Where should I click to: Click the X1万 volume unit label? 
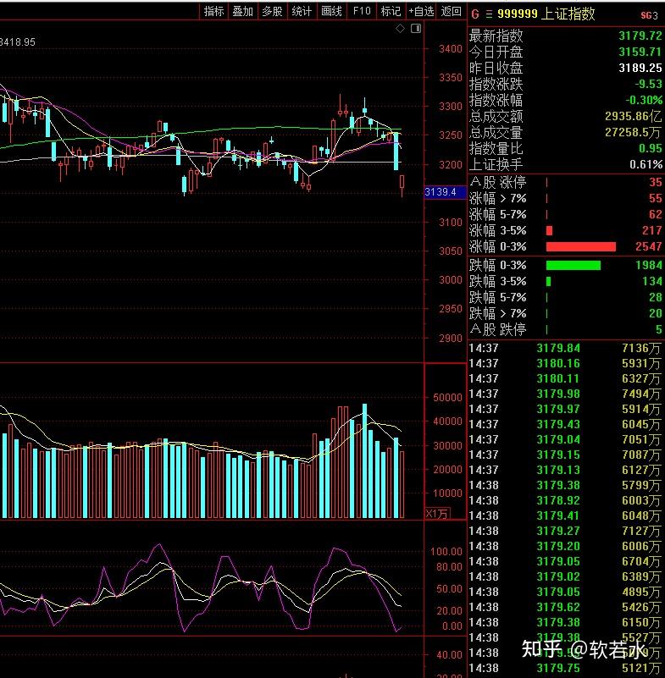(437, 513)
